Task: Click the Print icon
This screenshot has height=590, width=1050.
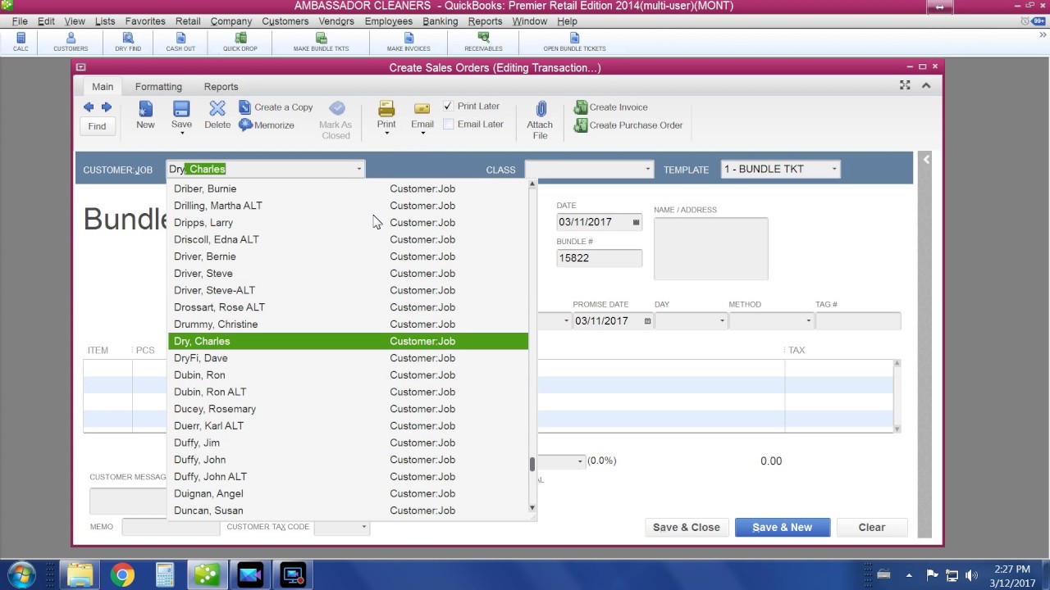Action: tap(386, 109)
